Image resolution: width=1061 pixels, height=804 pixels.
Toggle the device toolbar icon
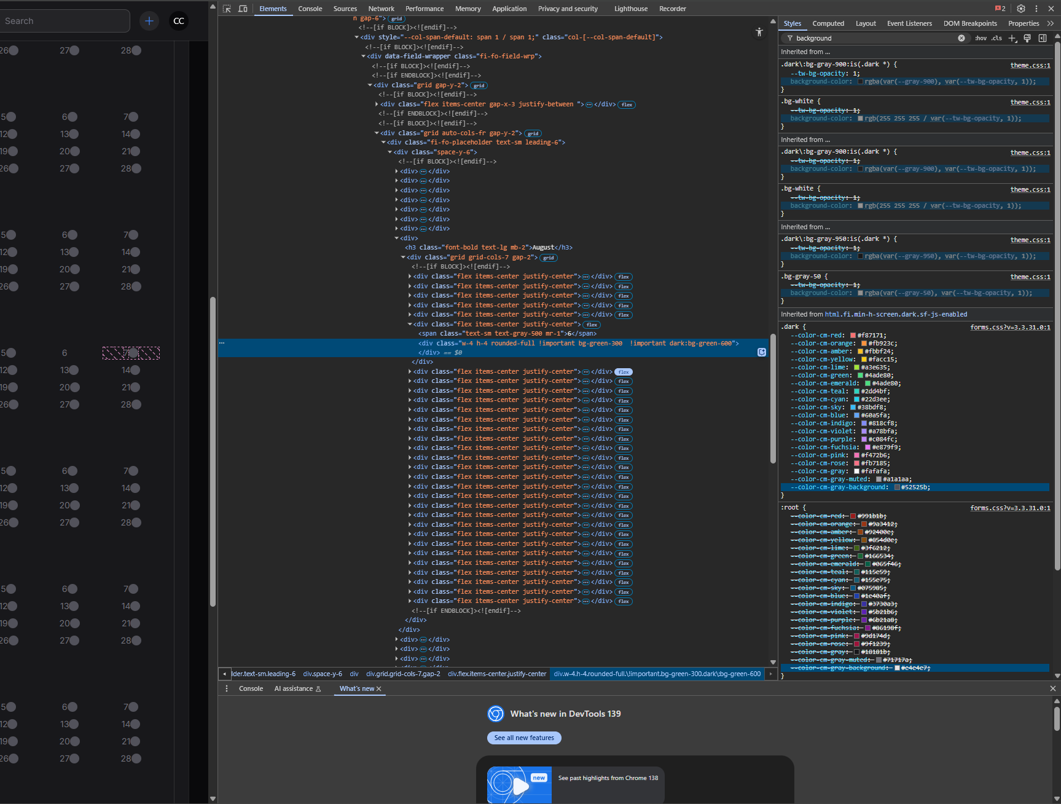click(243, 9)
